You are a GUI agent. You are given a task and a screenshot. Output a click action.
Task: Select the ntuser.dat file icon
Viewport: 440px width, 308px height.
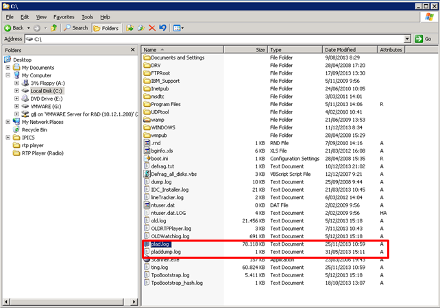(x=147, y=205)
